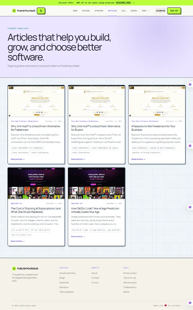
Task: Click the 'best AI creative tool' tag
Action: pyautogui.click(x=21, y=235)
